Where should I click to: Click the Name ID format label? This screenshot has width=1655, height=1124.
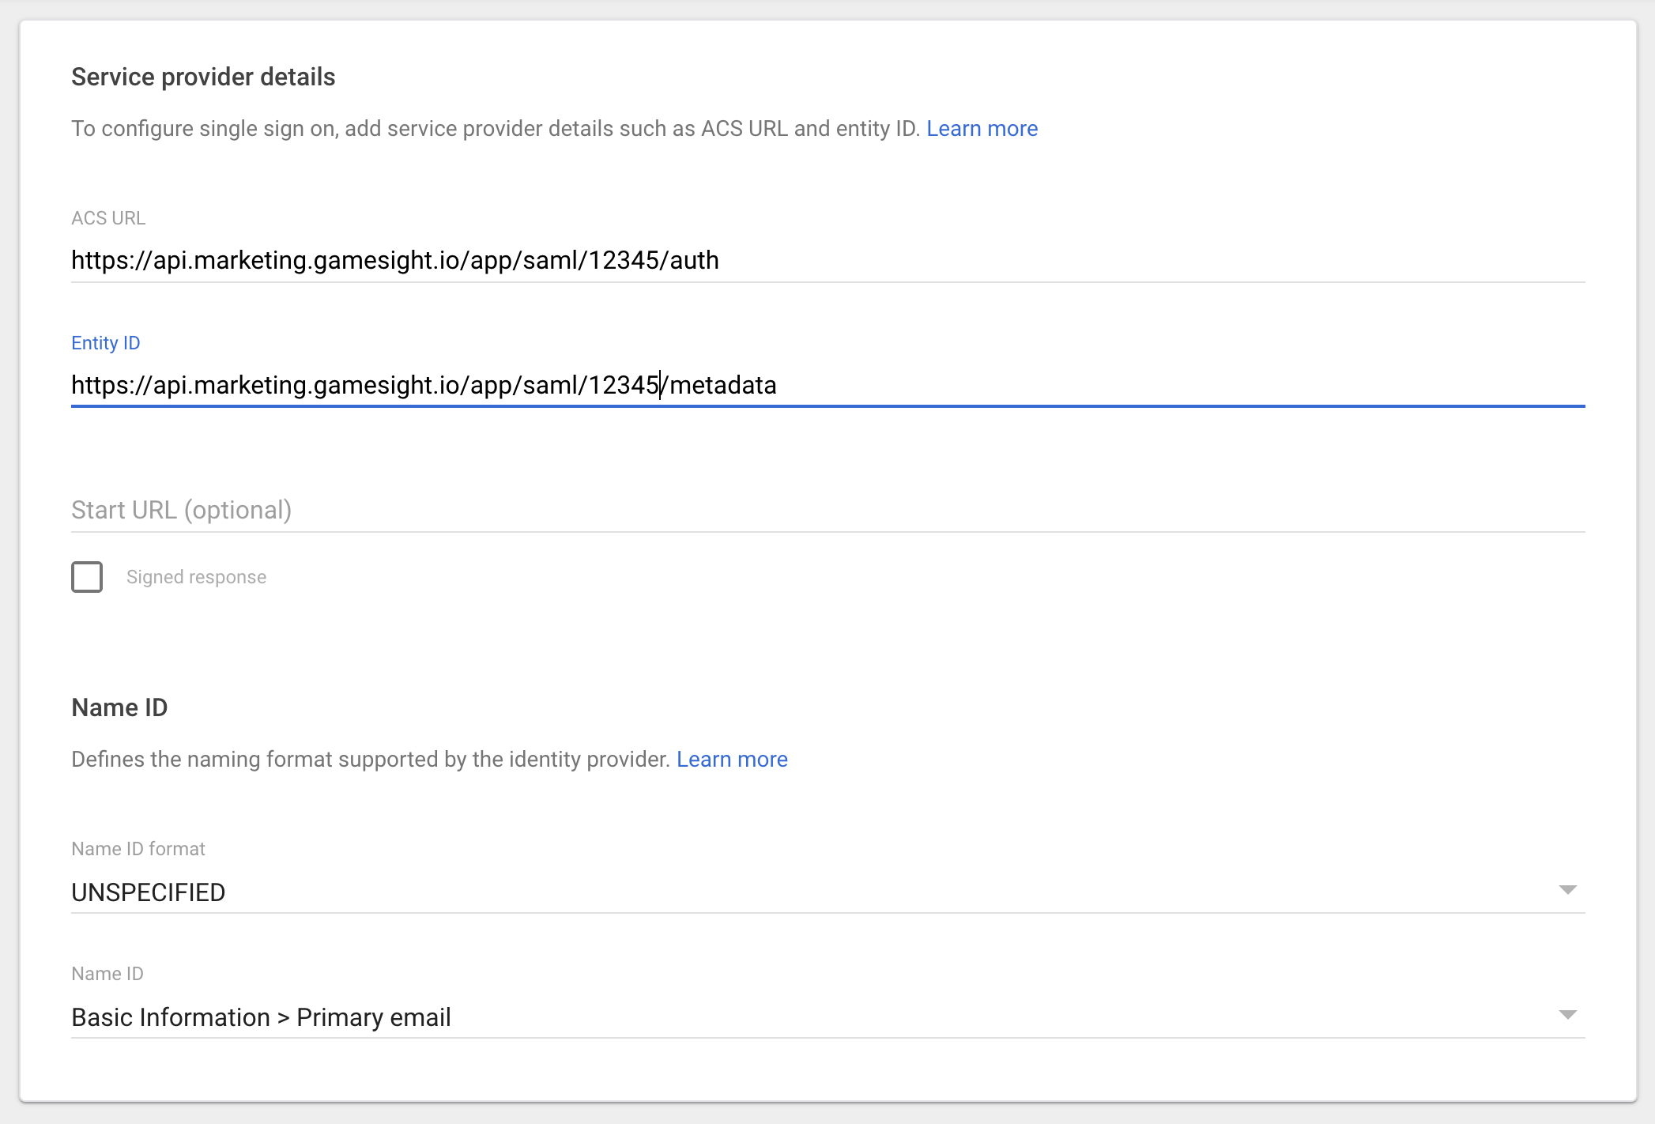(138, 849)
